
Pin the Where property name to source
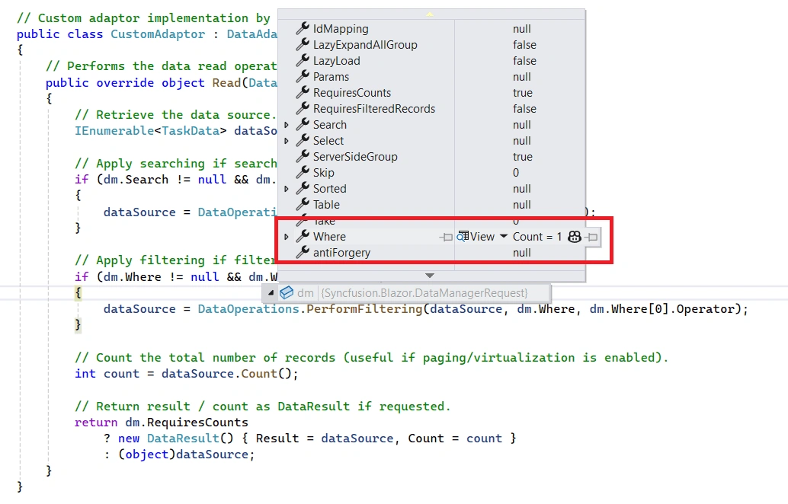[446, 237]
